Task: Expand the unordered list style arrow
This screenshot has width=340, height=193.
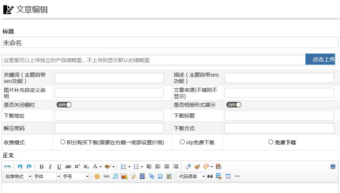Action: tap(142, 167)
